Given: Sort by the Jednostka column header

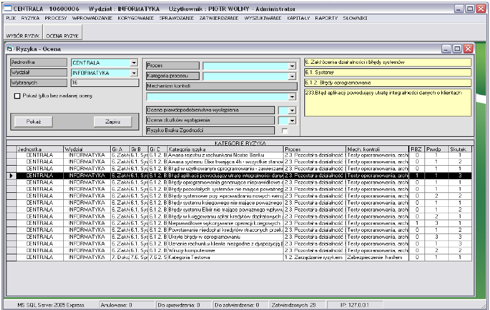Looking at the screenshot, I should coord(40,149).
